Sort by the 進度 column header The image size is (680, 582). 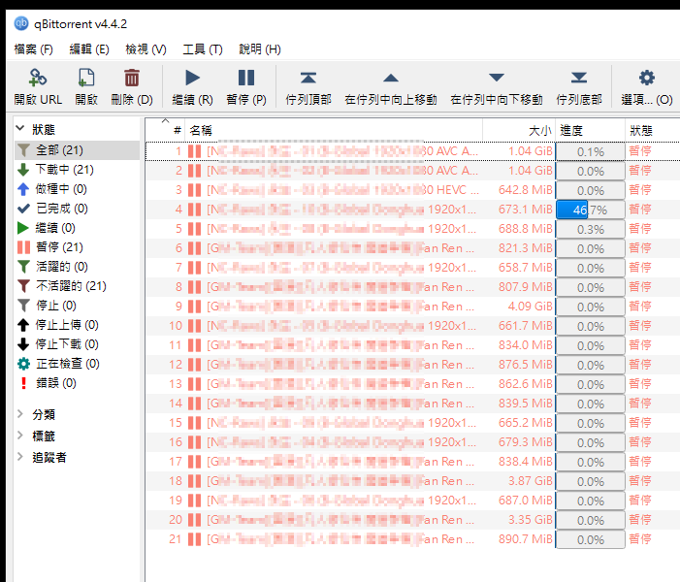[591, 130]
